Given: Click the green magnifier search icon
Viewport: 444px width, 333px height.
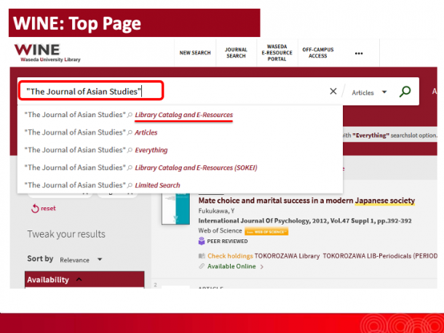Looking at the screenshot, I should (x=405, y=92).
